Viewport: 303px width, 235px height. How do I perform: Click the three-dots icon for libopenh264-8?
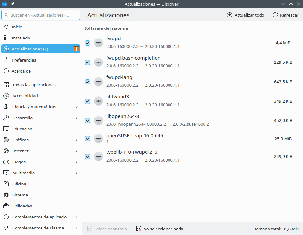click(x=99, y=120)
